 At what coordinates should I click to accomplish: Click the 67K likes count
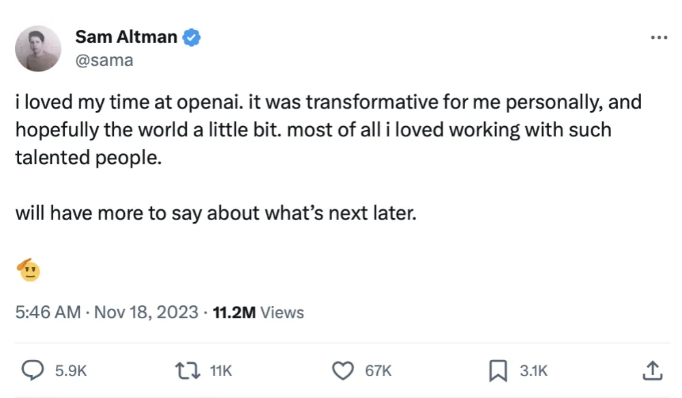click(x=379, y=371)
